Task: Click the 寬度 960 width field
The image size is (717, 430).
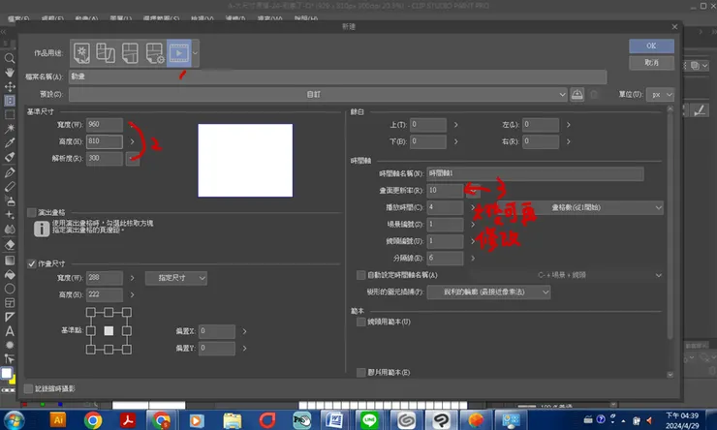Action: [x=105, y=125]
